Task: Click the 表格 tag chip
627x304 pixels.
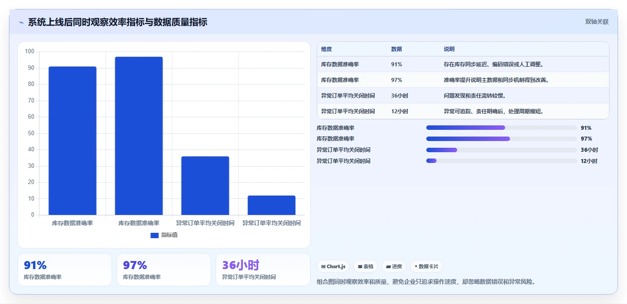Action: point(366,266)
